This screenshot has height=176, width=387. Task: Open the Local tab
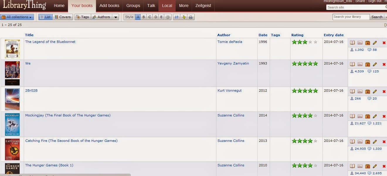[x=167, y=6]
